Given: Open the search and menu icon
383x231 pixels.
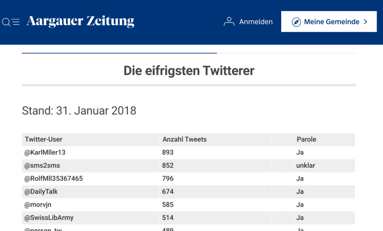Looking at the screenshot, I should 11,22.
